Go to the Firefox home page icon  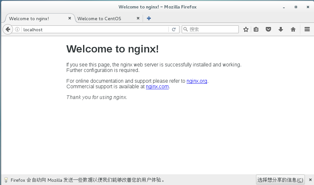293,29
